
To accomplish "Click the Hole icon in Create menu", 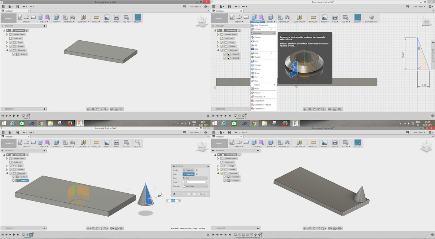I will click(x=252, y=53).
